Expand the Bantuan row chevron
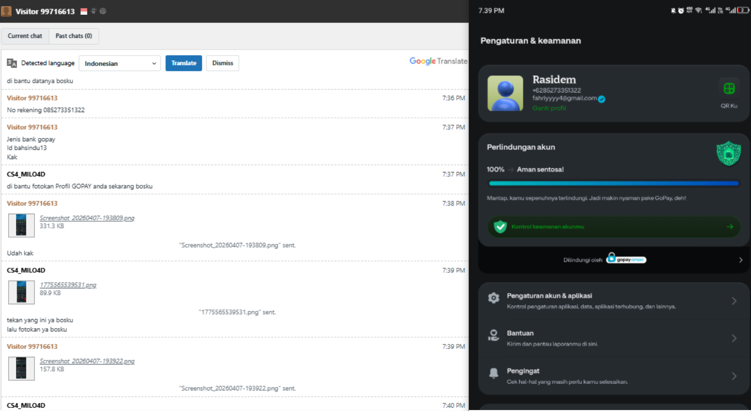The width and height of the screenshot is (751, 411). coord(734,338)
